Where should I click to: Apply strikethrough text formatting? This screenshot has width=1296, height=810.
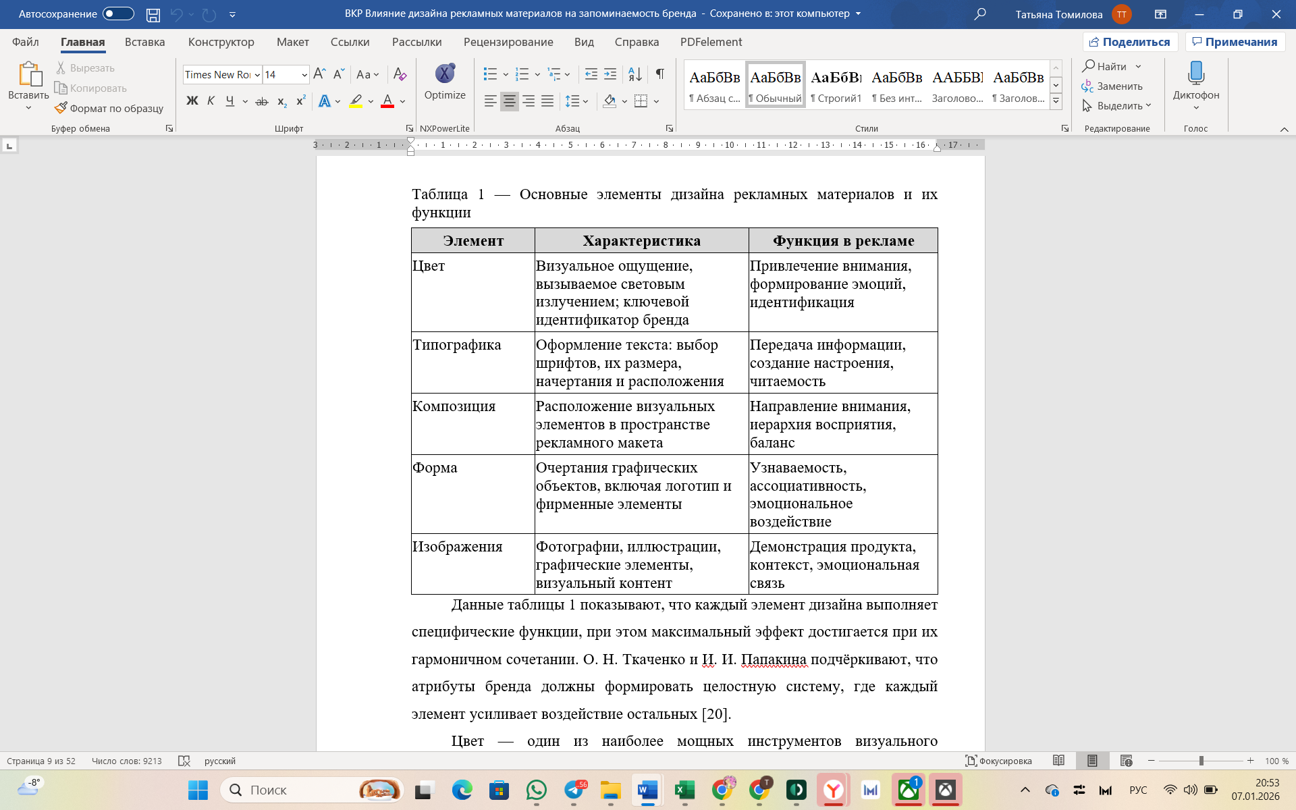point(262,101)
